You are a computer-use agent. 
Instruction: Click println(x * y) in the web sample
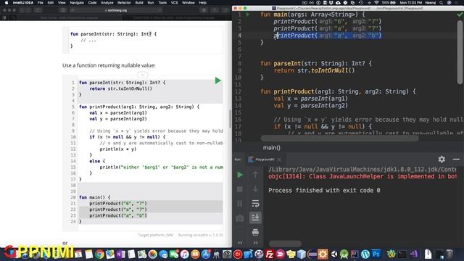[x=117, y=149]
